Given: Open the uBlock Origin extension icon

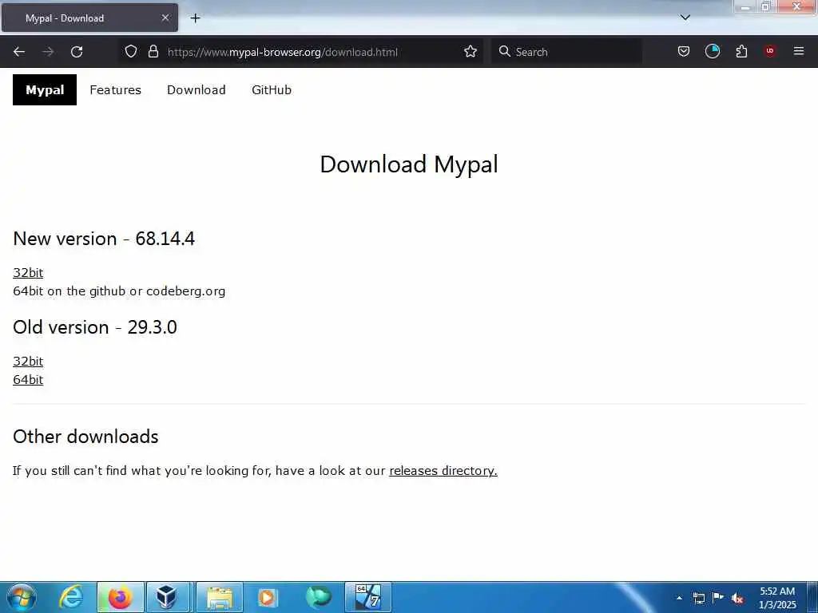Looking at the screenshot, I should click(770, 51).
